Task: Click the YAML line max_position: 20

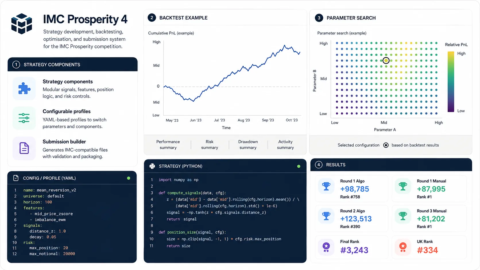Action: pyautogui.click(x=49, y=248)
